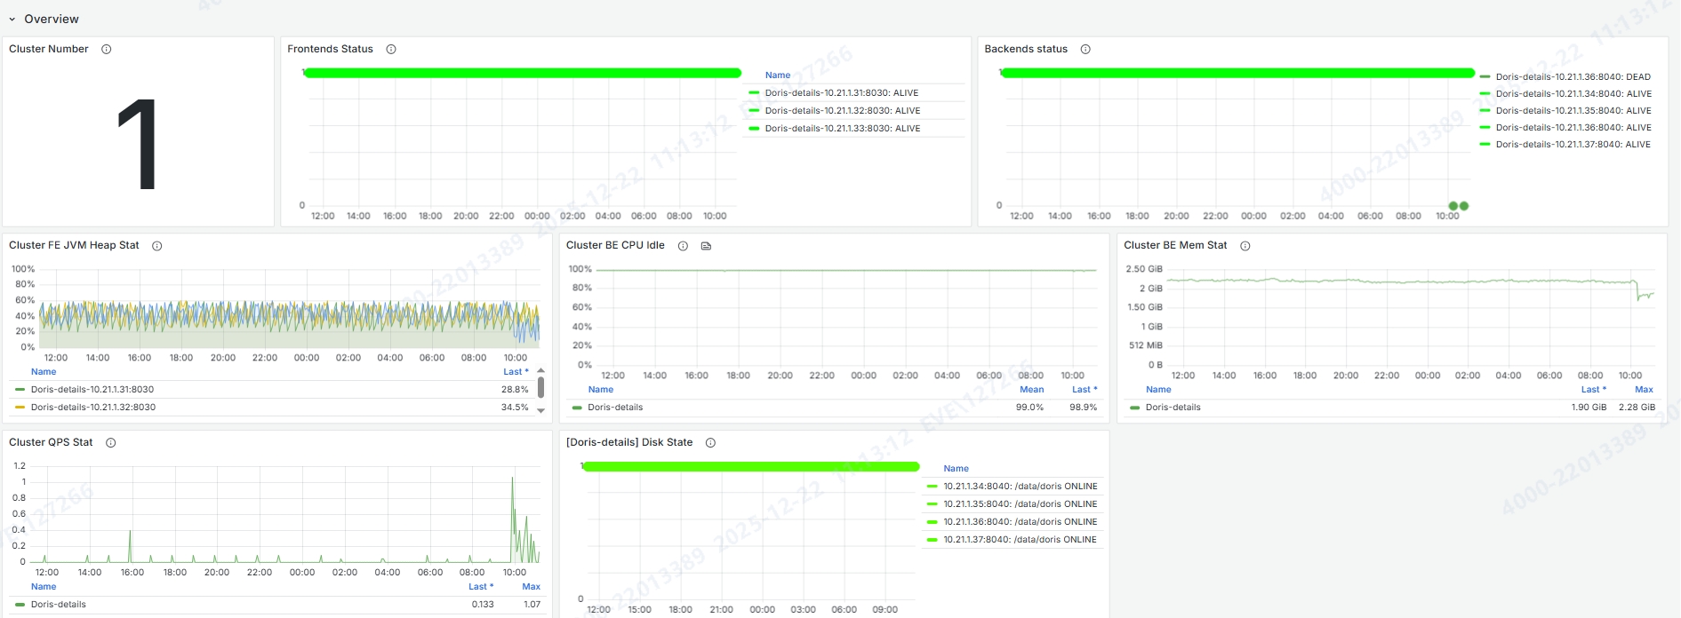Screen dimensions: 1681x618
Task: Toggle Doris-details-10.21.1.31:8030 ALIVE series in Frontends legend
Action: pyautogui.click(x=841, y=93)
